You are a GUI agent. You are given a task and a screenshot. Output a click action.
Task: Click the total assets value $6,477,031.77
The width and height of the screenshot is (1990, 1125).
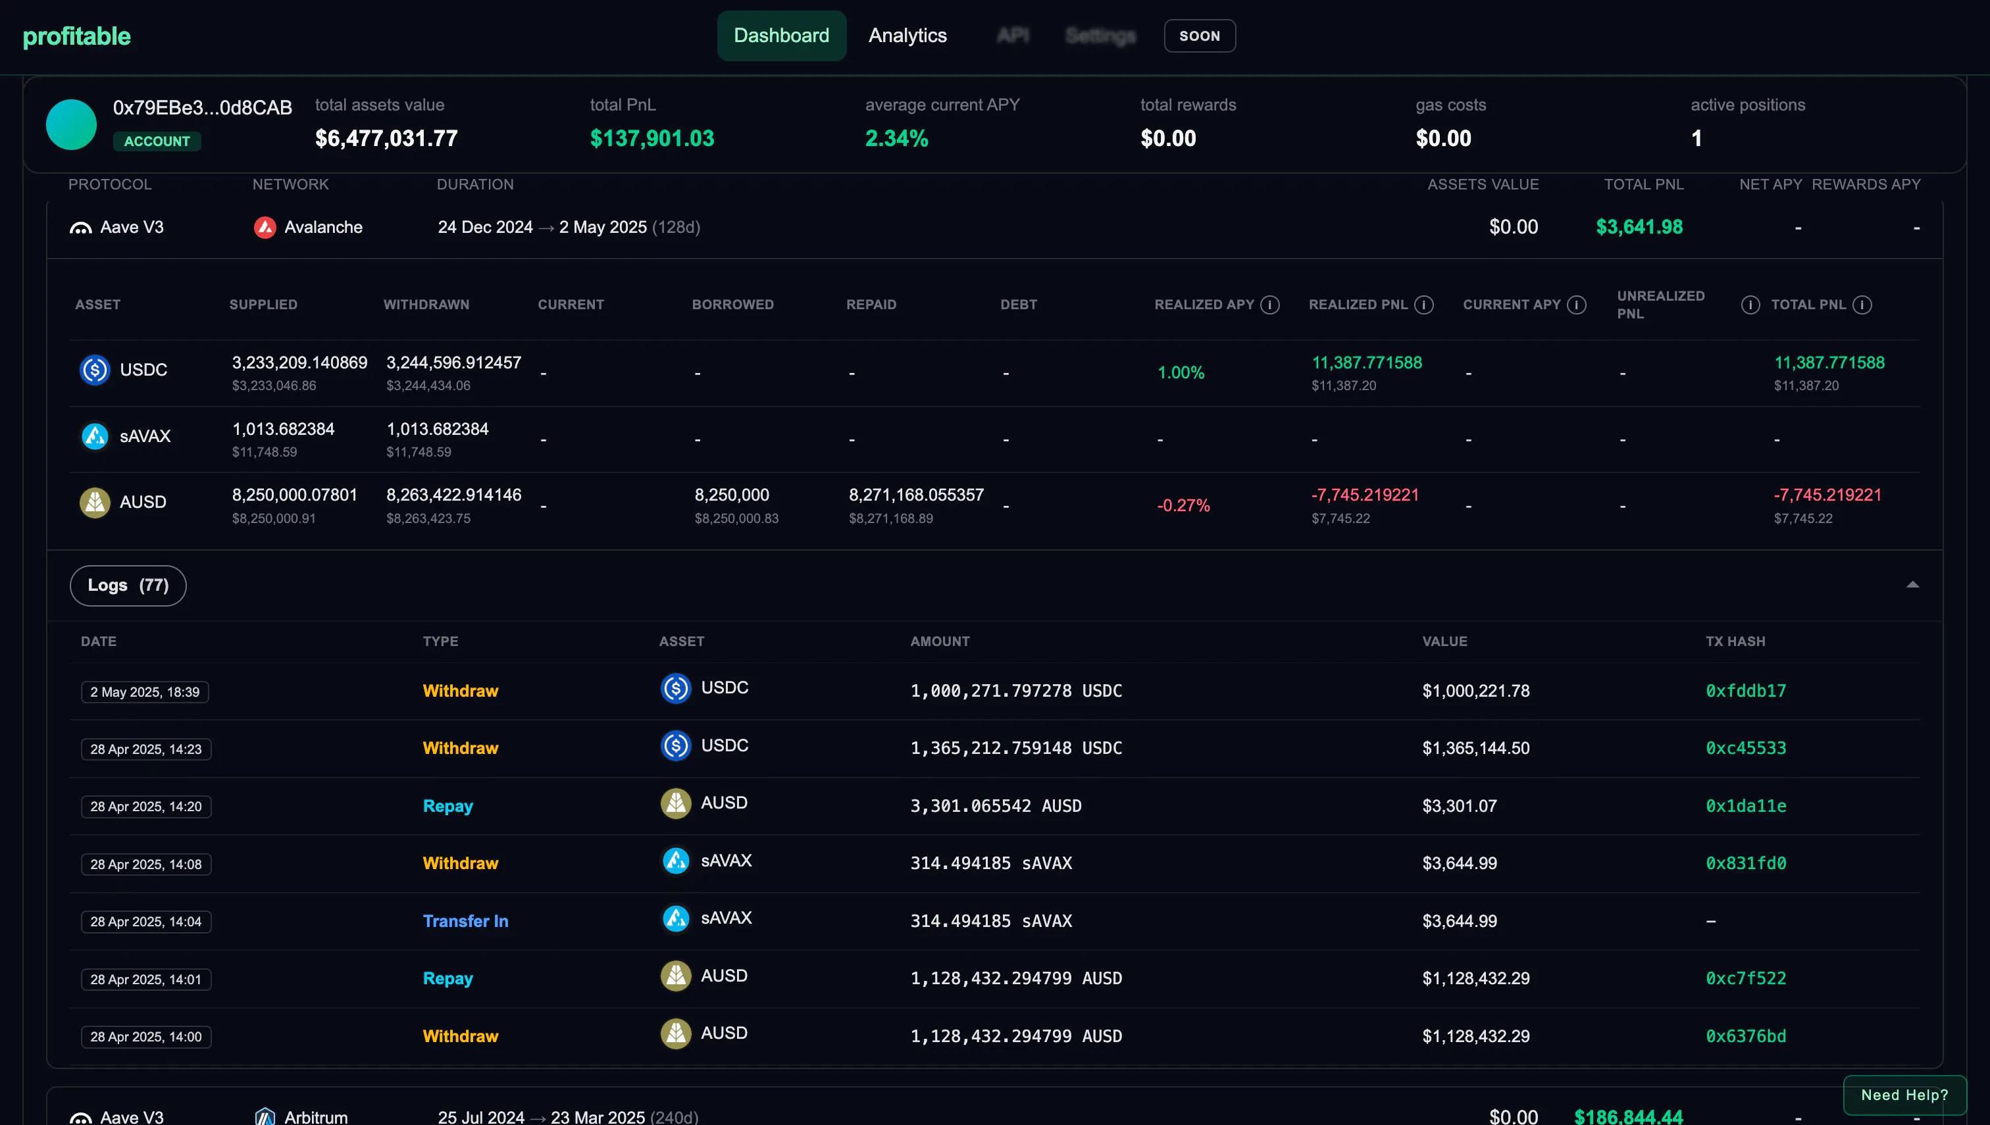[x=386, y=138]
